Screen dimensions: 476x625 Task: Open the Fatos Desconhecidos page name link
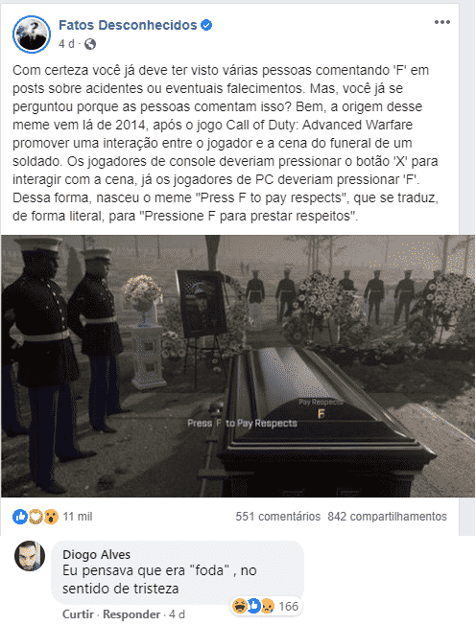point(128,25)
